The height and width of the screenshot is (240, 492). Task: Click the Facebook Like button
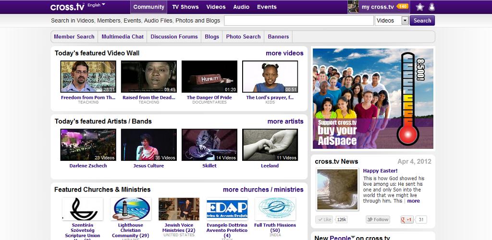pyautogui.click(x=324, y=220)
